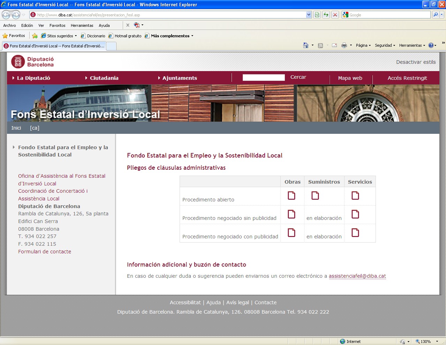Click the Google search magnifier button
This screenshot has height=345, width=446.
pyautogui.click(x=436, y=15)
